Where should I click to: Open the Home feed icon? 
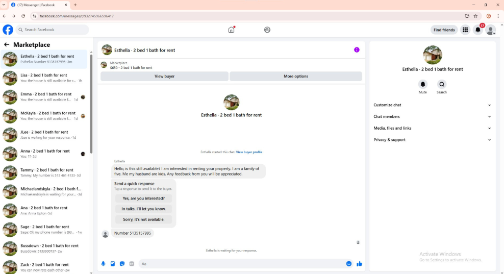(x=231, y=30)
